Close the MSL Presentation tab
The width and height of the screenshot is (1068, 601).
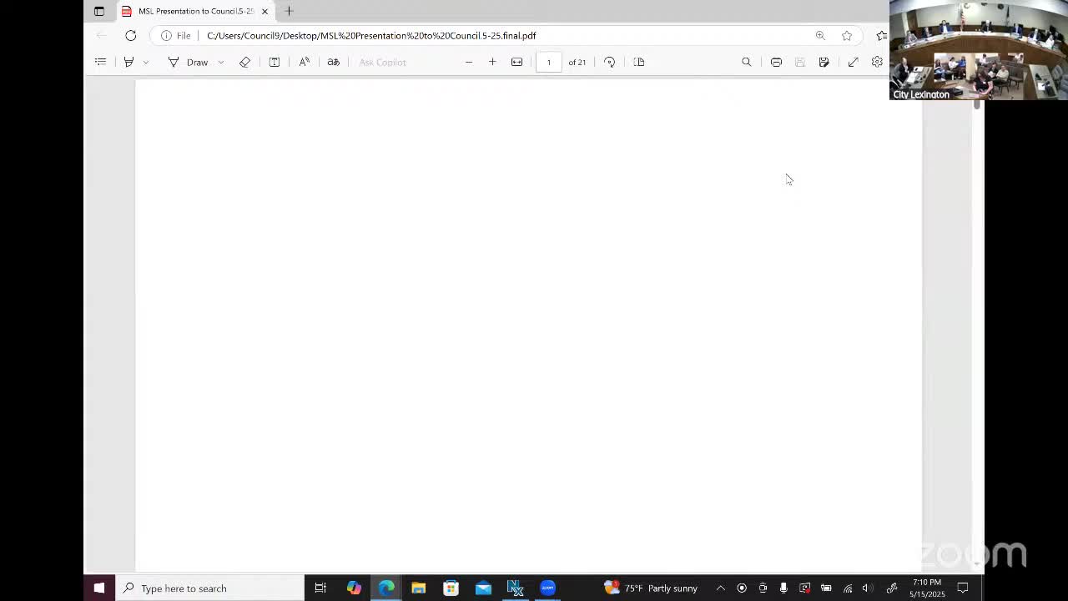(264, 11)
